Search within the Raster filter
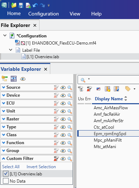The image size is (139, 188). coord(70,119)
